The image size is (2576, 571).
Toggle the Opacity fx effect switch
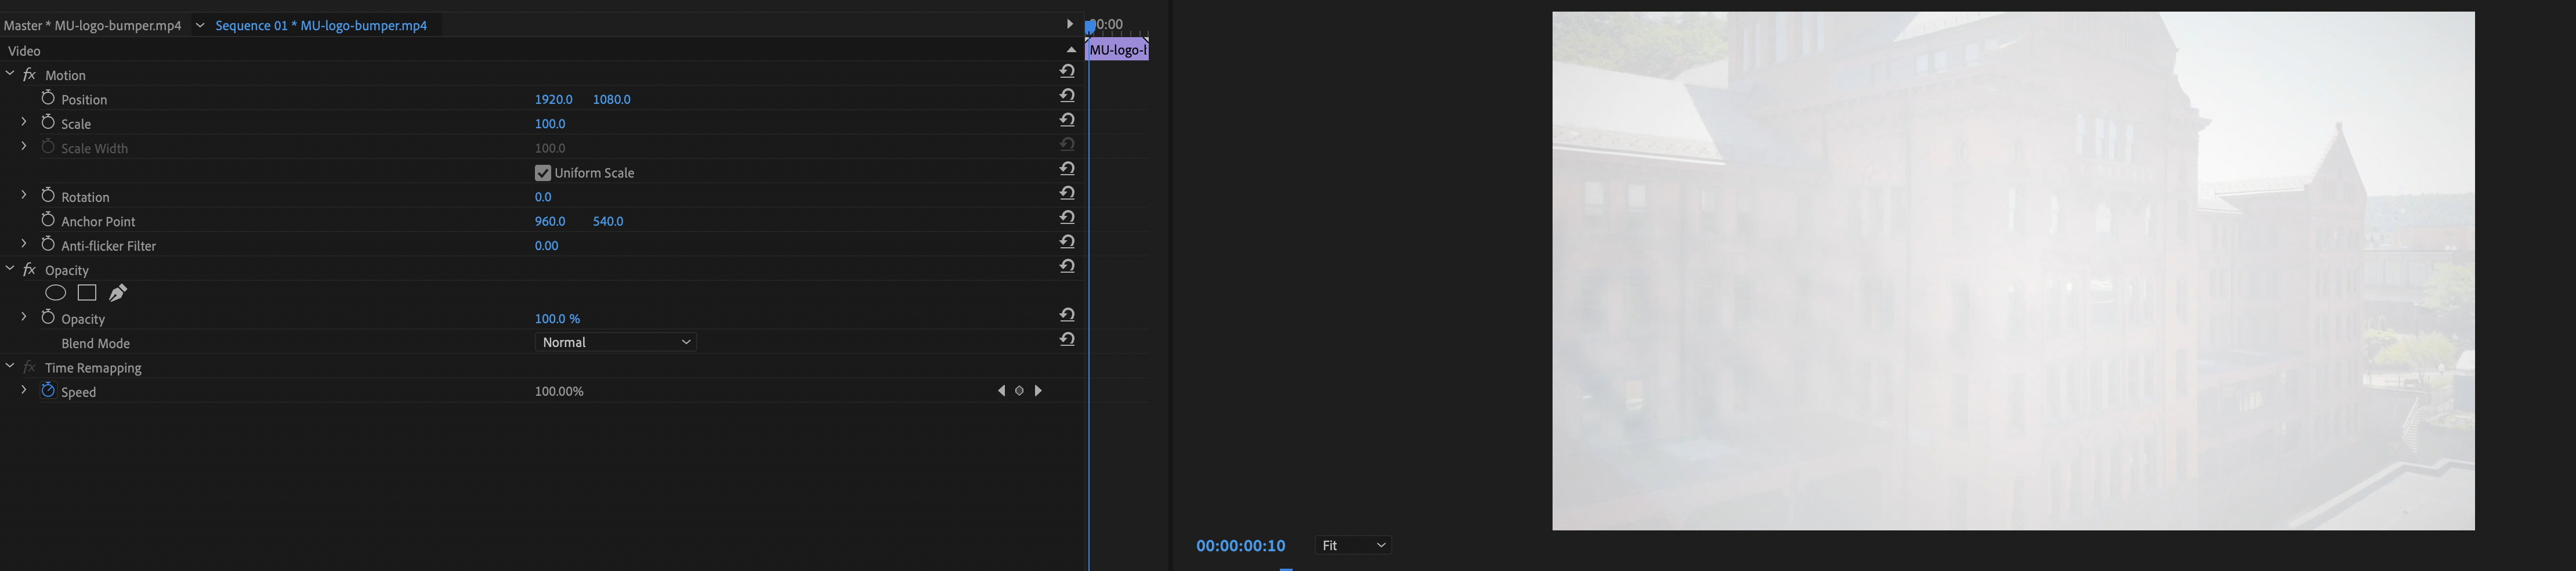point(29,269)
